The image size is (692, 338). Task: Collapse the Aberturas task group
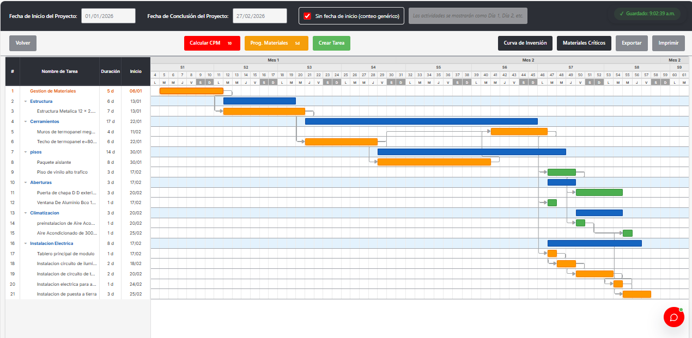26,182
